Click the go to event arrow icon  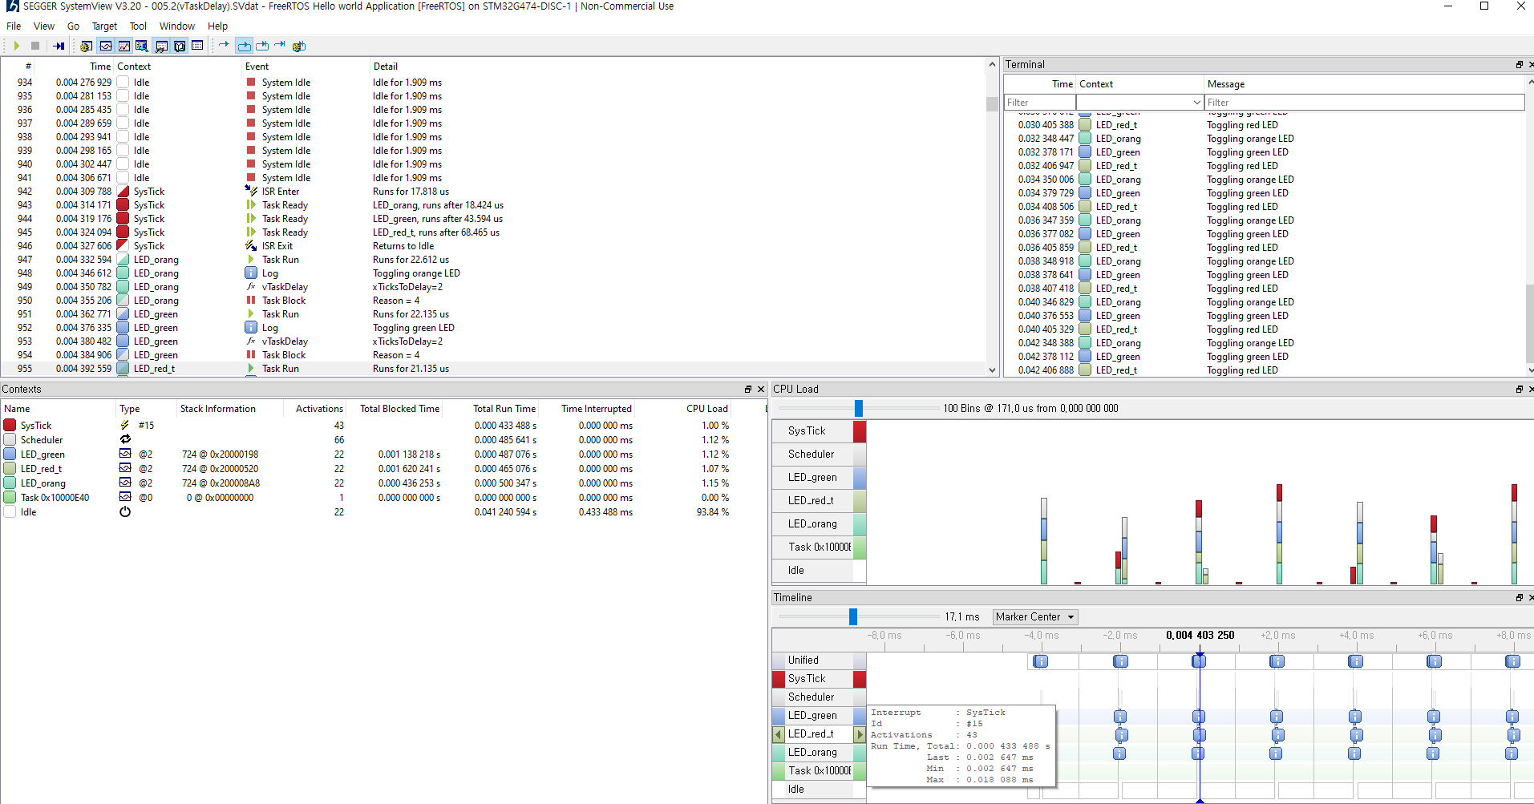tap(224, 46)
